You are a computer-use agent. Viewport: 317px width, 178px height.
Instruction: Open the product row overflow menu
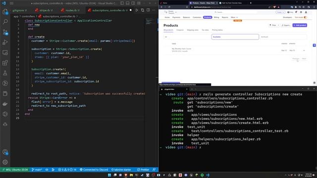(304, 50)
